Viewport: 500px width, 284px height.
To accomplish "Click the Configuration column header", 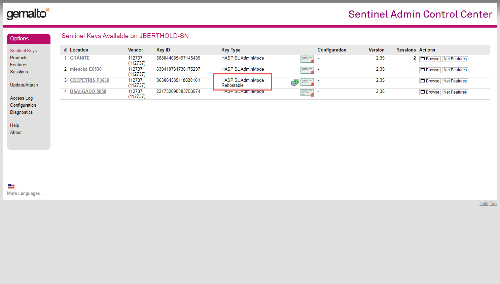I will click(332, 50).
